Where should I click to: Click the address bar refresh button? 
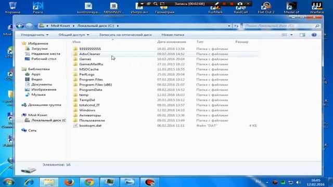coord(236,26)
